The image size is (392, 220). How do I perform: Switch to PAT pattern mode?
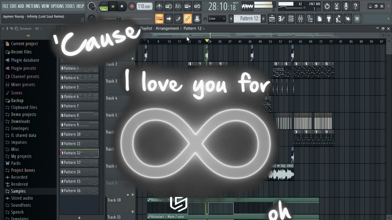(x=103, y=4)
